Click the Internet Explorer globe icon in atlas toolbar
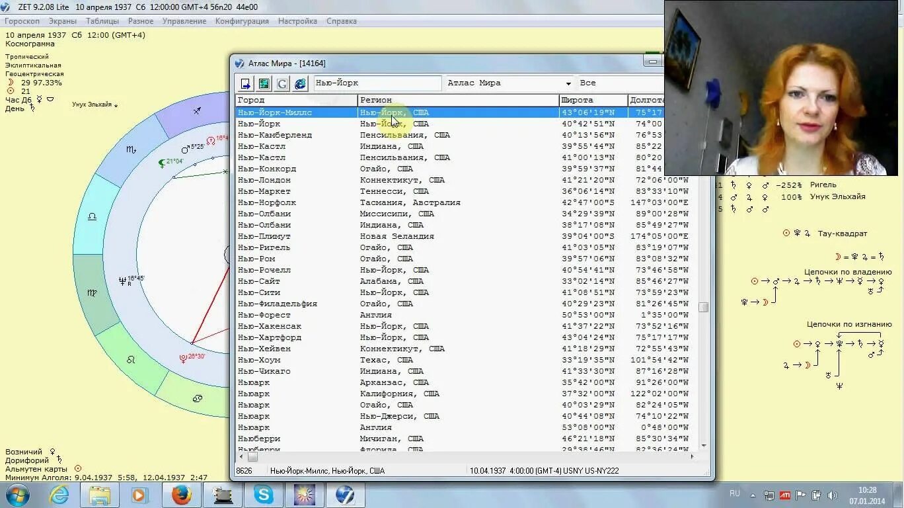The image size is (904, 508). click(x=300, y=83)
